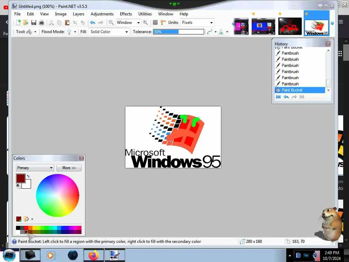349x262 pixels.
Task: Expand the blending options arrow
Action: (x=227, y=32)
